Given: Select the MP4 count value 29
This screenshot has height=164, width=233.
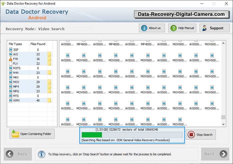Looking at the screenshot, I should (x=38, y=87).
